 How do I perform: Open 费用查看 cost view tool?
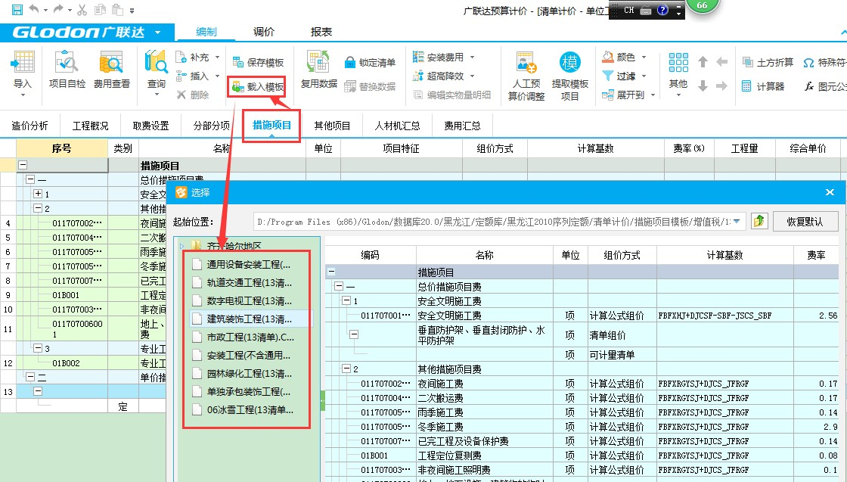(x=111, y=70)
